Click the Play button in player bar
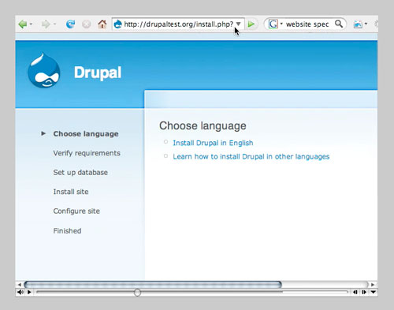The image size is (394, 310). click(29, 292)
